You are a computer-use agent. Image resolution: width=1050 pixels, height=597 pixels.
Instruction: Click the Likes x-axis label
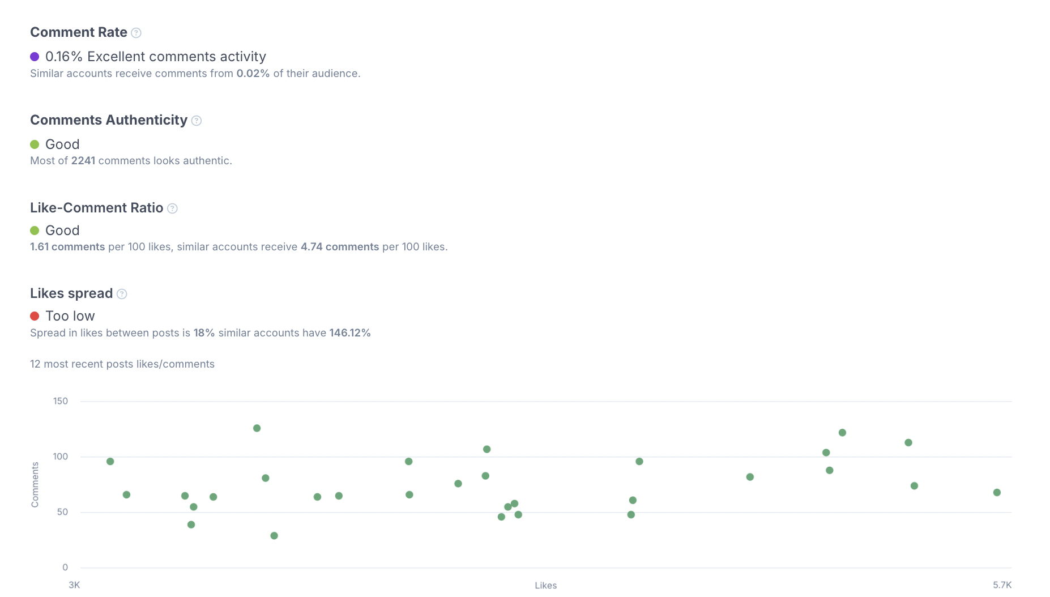546,586
